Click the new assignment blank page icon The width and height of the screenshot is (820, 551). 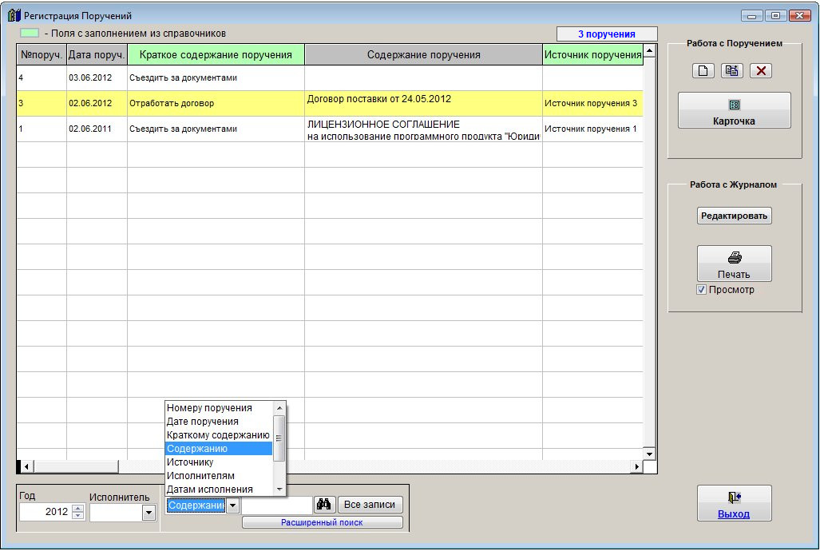[x=703, y=70]
